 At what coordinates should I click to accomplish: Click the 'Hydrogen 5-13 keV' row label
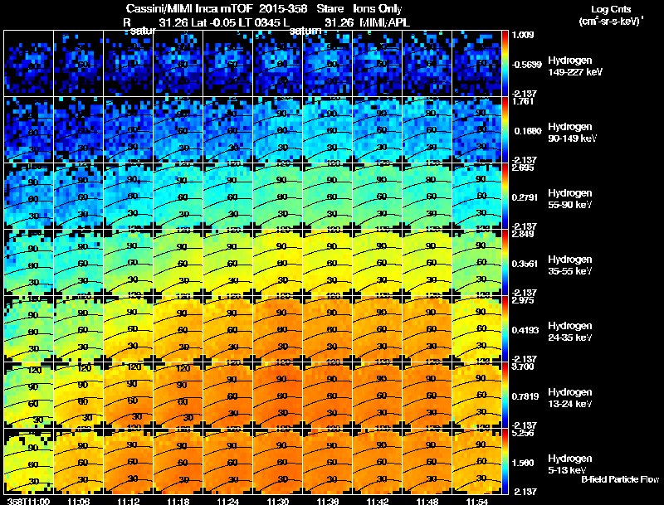[570, 464]
